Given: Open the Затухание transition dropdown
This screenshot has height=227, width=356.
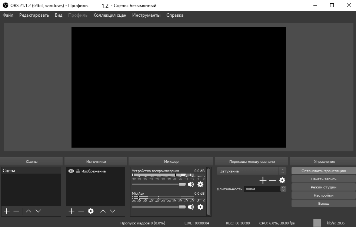Looking at the screenshot, I should 247,171.
